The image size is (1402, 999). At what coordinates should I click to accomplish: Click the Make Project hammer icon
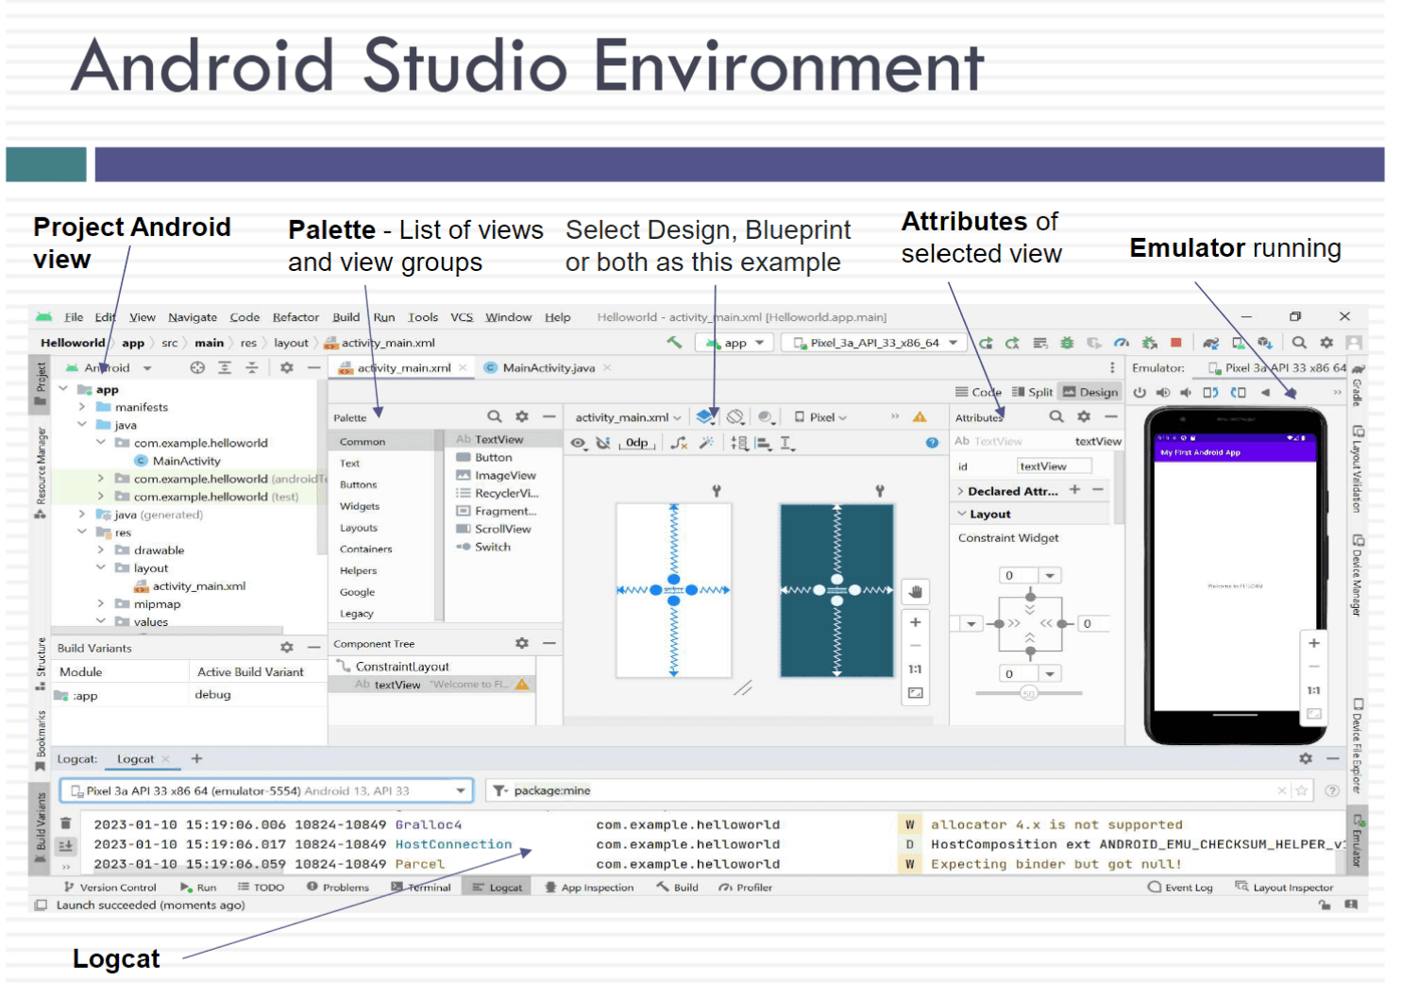tap(674, 342)
